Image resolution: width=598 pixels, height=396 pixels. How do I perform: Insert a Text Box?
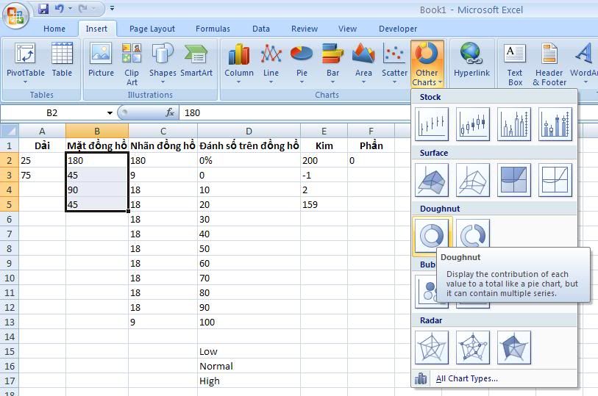click(515, 64)
